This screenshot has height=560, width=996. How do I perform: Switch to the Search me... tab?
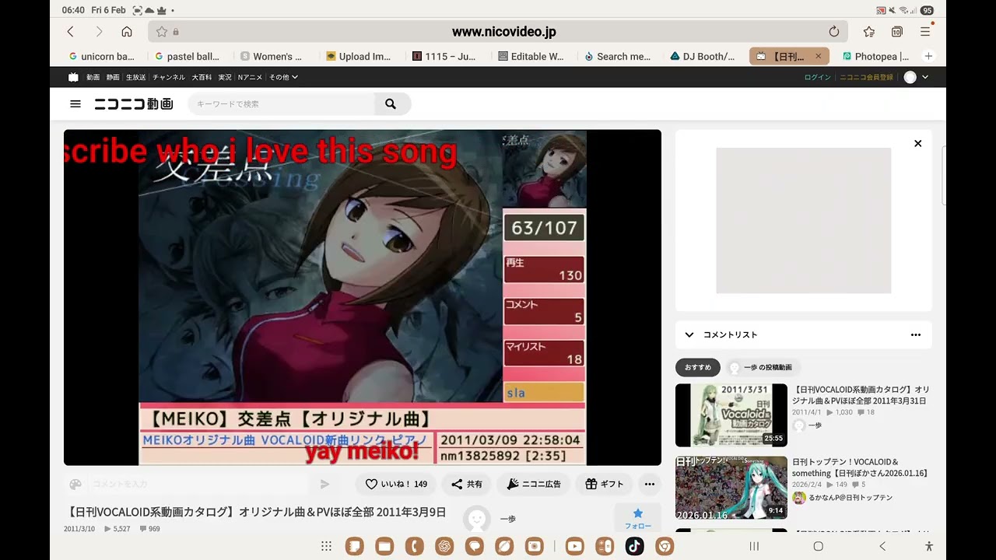pyautogui.click(x=617, y=56)
